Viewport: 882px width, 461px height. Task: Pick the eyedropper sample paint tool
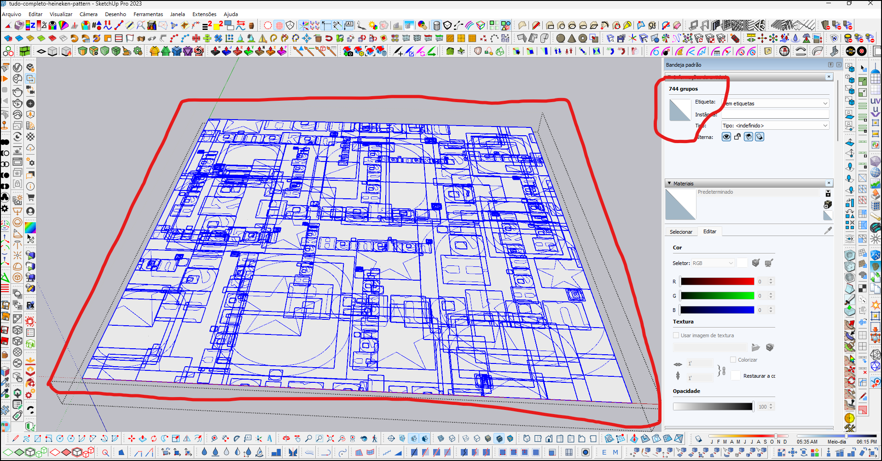coord(828,231)
